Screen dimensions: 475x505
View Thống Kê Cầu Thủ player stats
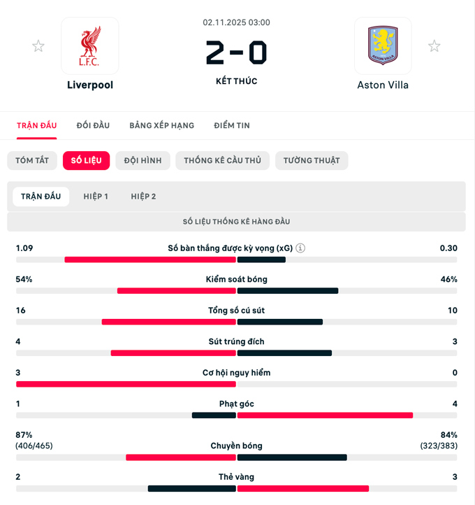tap(222, 161)
